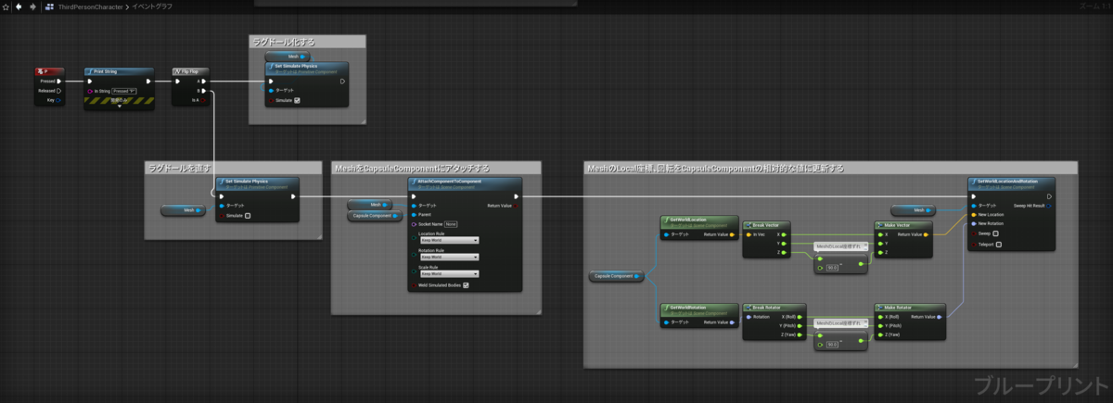Click the back navigation arrow
1113x403 pixels.
[x=20, y=6]
